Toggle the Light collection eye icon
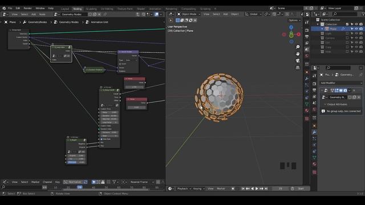This screenshot has height=205, width=365. [x=356, y=34]
